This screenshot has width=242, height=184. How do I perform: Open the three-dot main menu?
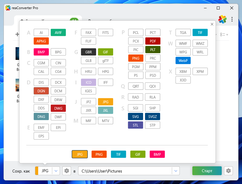point(232,19)
